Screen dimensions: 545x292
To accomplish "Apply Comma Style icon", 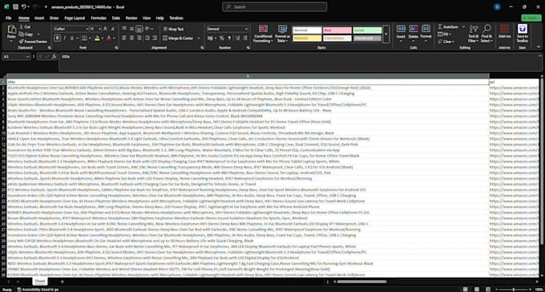I will [x=229, y=38].
